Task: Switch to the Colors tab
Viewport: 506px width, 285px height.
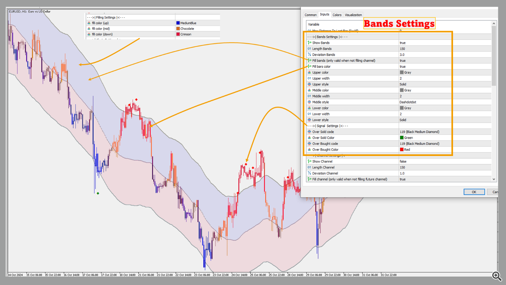Action: coord(337,15)
